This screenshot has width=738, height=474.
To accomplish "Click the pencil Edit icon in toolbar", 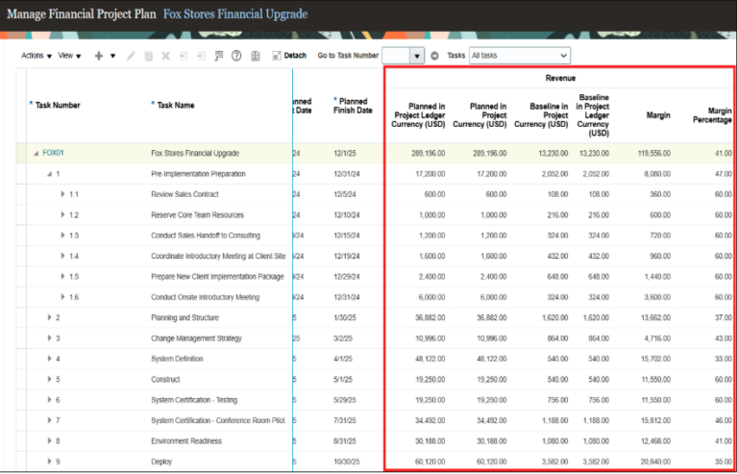I will pos(131,56).
